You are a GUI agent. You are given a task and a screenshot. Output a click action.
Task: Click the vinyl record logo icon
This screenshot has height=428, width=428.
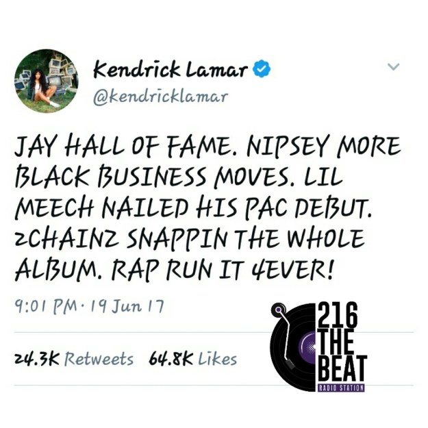click(293, 347)
